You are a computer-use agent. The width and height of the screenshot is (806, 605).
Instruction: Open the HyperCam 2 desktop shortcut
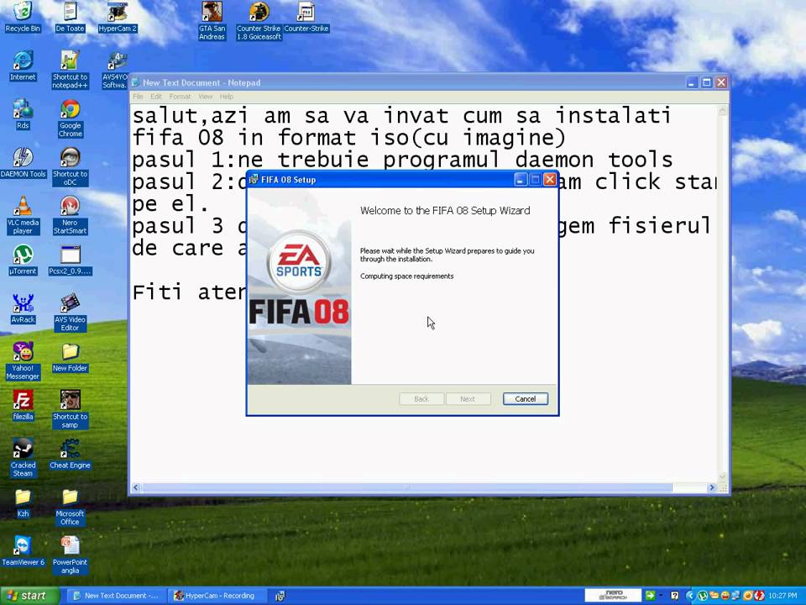[x=118, y=17]
